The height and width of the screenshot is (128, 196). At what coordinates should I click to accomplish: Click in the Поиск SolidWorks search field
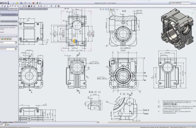pyautogui.click(x=180, y=3)
